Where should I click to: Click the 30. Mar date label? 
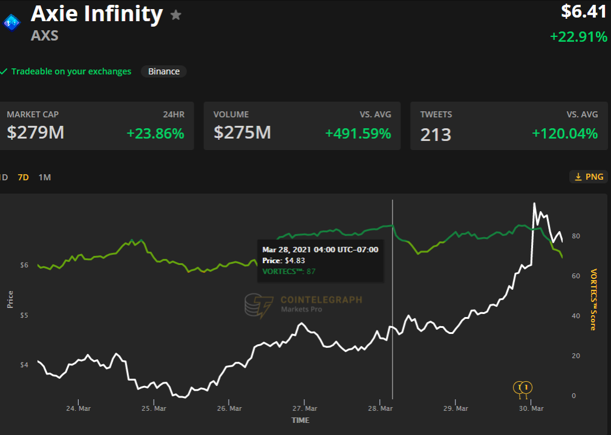[531, 408]
